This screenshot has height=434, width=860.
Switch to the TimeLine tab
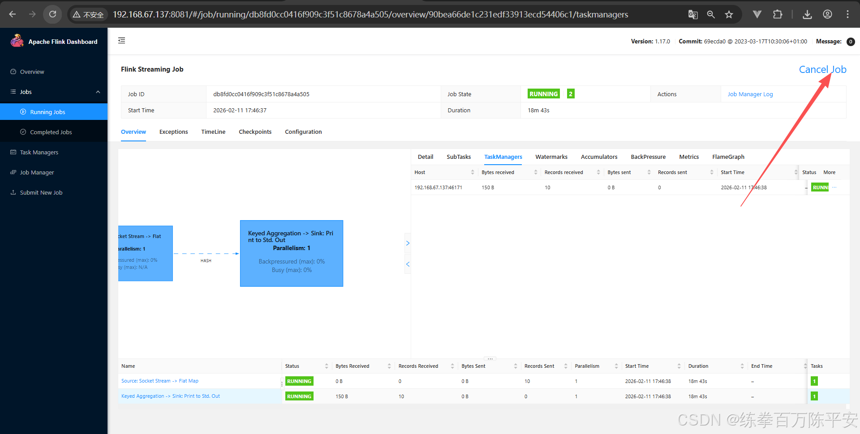pos(213,132)
